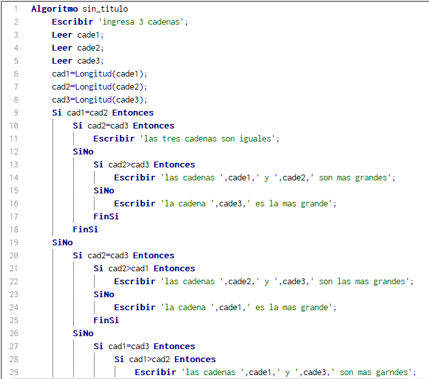Click the 'Escribir' keyword on line 11
Image resolution: width=429 pixels, height=379 pixels.
click(114, 139)
